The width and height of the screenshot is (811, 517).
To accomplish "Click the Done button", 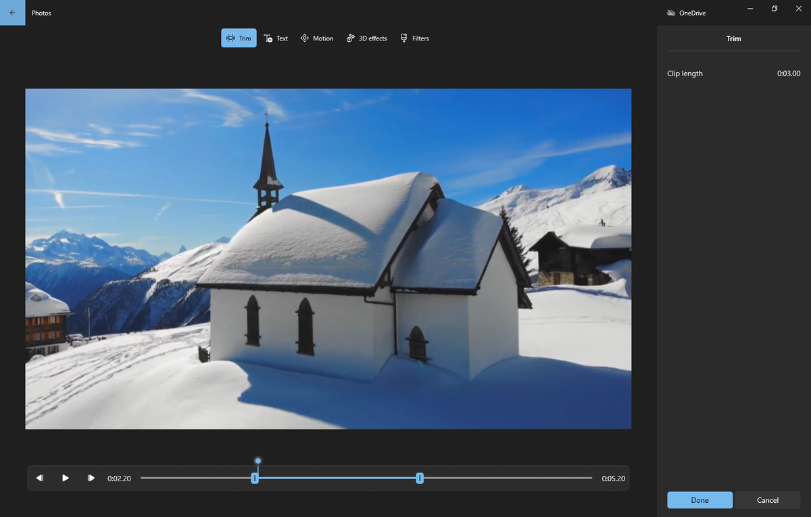I will [x=699, y=500].
